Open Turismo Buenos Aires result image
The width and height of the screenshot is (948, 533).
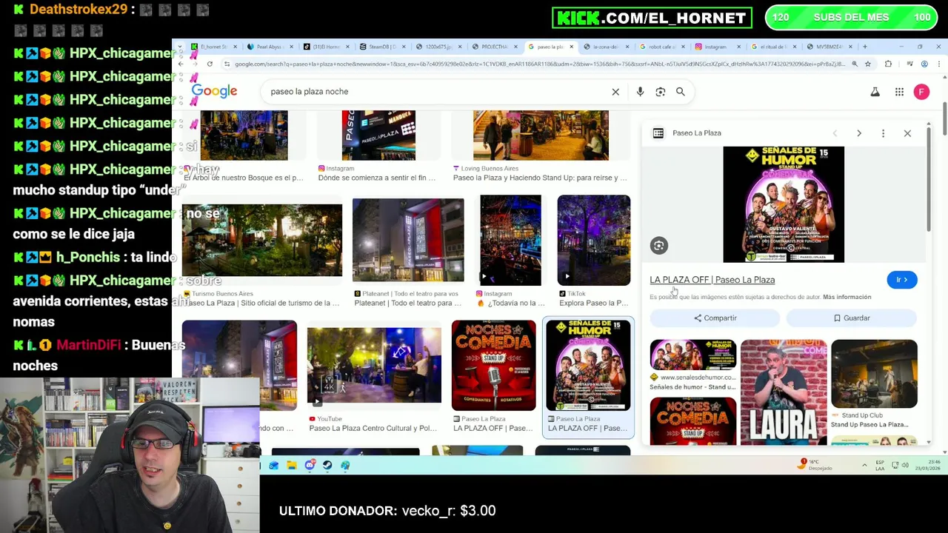coord(262,240)
